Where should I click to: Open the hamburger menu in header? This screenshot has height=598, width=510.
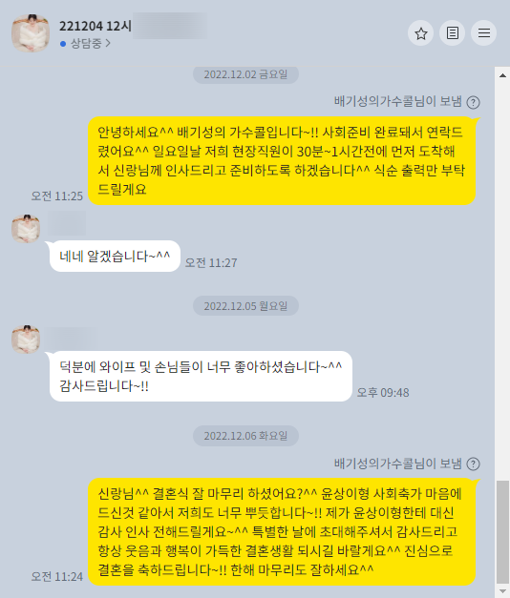[x=483, y=33]
